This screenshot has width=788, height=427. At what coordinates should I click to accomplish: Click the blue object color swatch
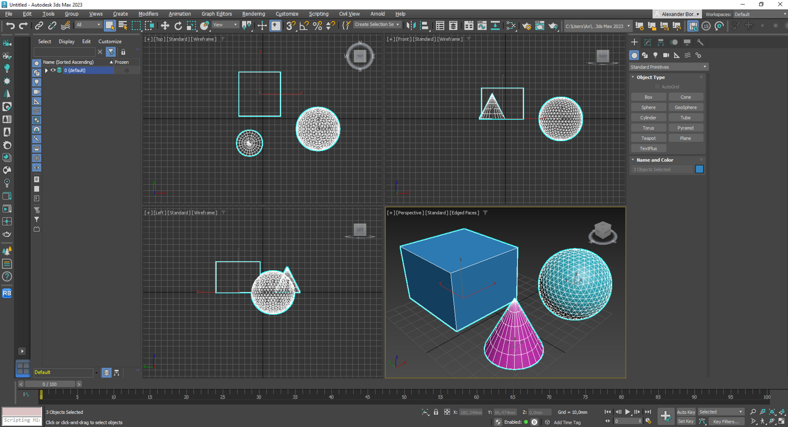pyautogui.click(x=699, y=169)
